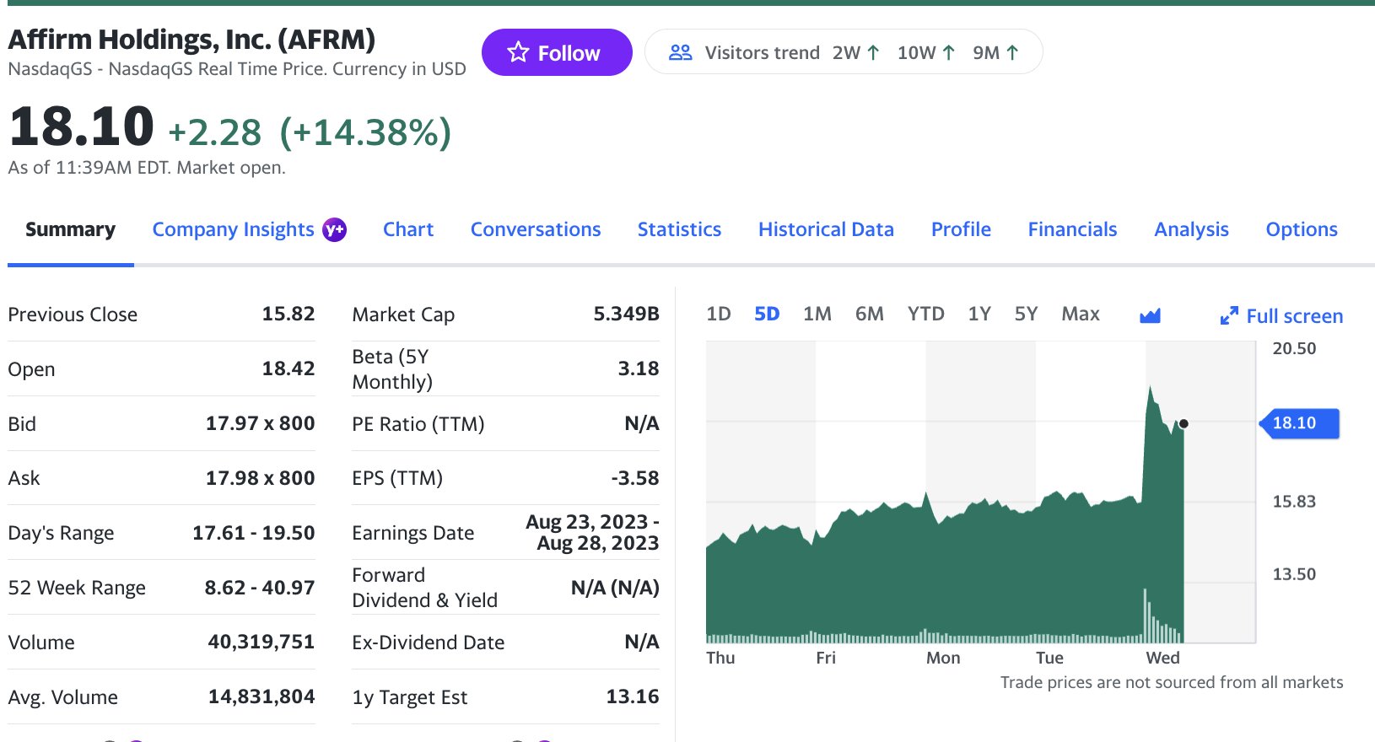Open the Financials tab
The image size is (1375, 742).
[x=1072, y=229]
